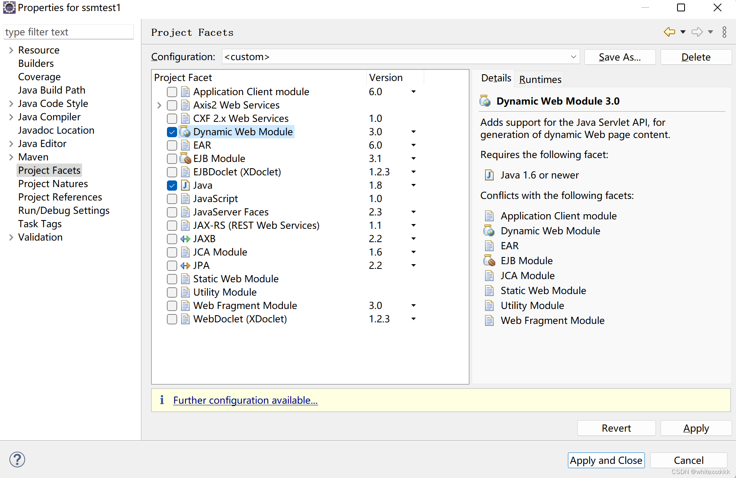Click the back navigation arrow icon
Image resolution: width=736 pixels, height=478 pixels.
(x=669, y=32)
